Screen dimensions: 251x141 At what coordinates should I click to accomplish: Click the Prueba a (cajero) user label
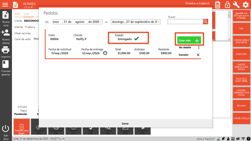coord(197,3)
